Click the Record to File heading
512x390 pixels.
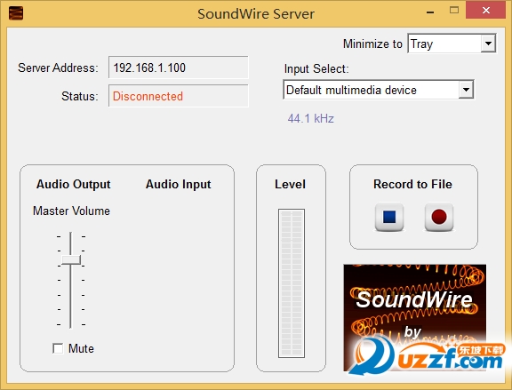pos(412,184)
